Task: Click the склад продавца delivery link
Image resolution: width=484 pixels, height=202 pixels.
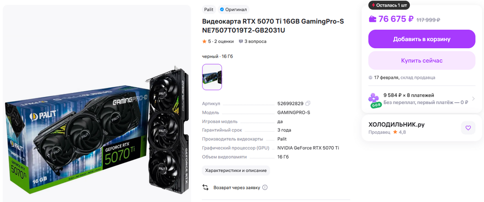Action: [x=418, y=78]
